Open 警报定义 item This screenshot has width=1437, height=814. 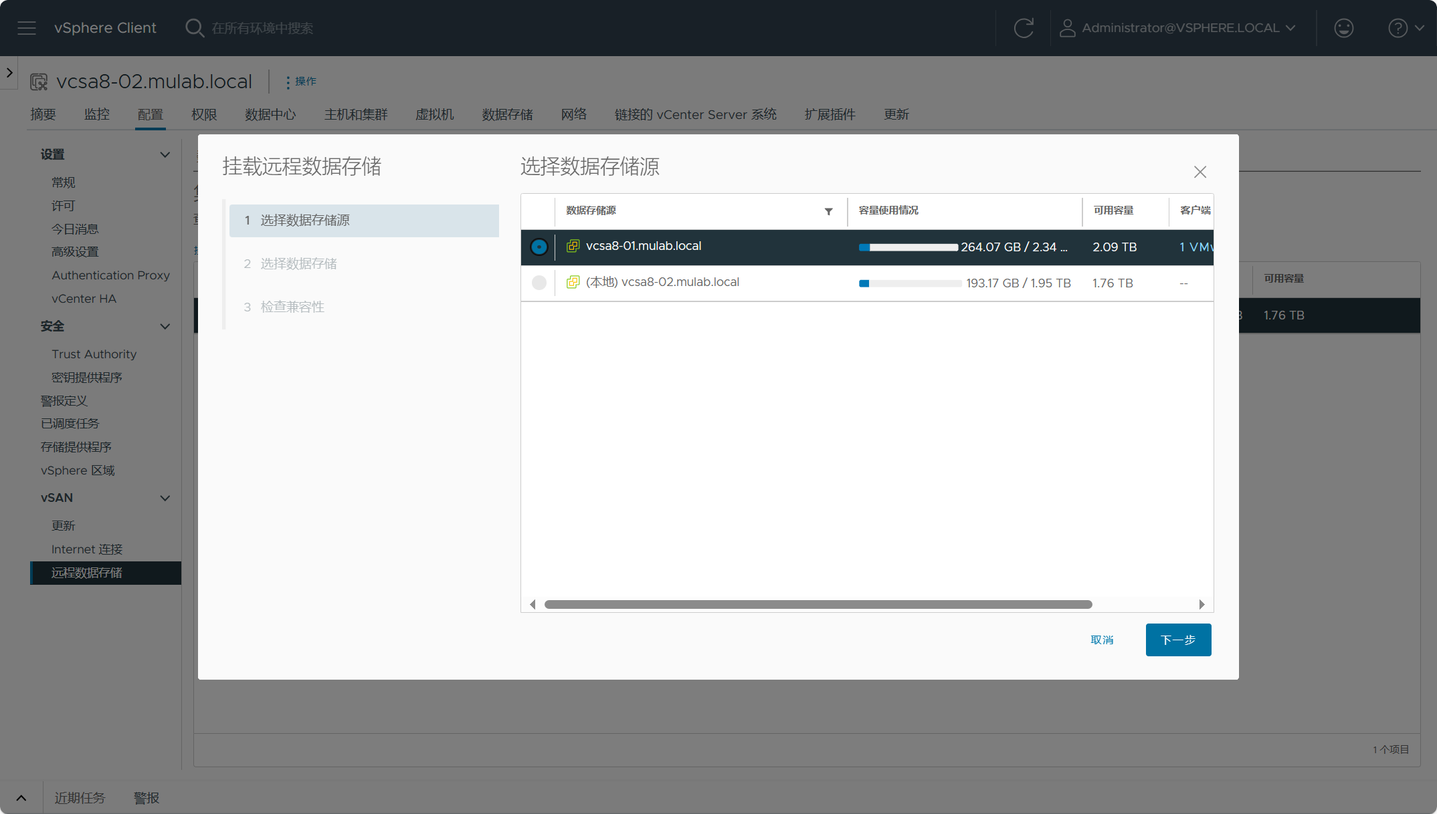[x=64, y=401]
